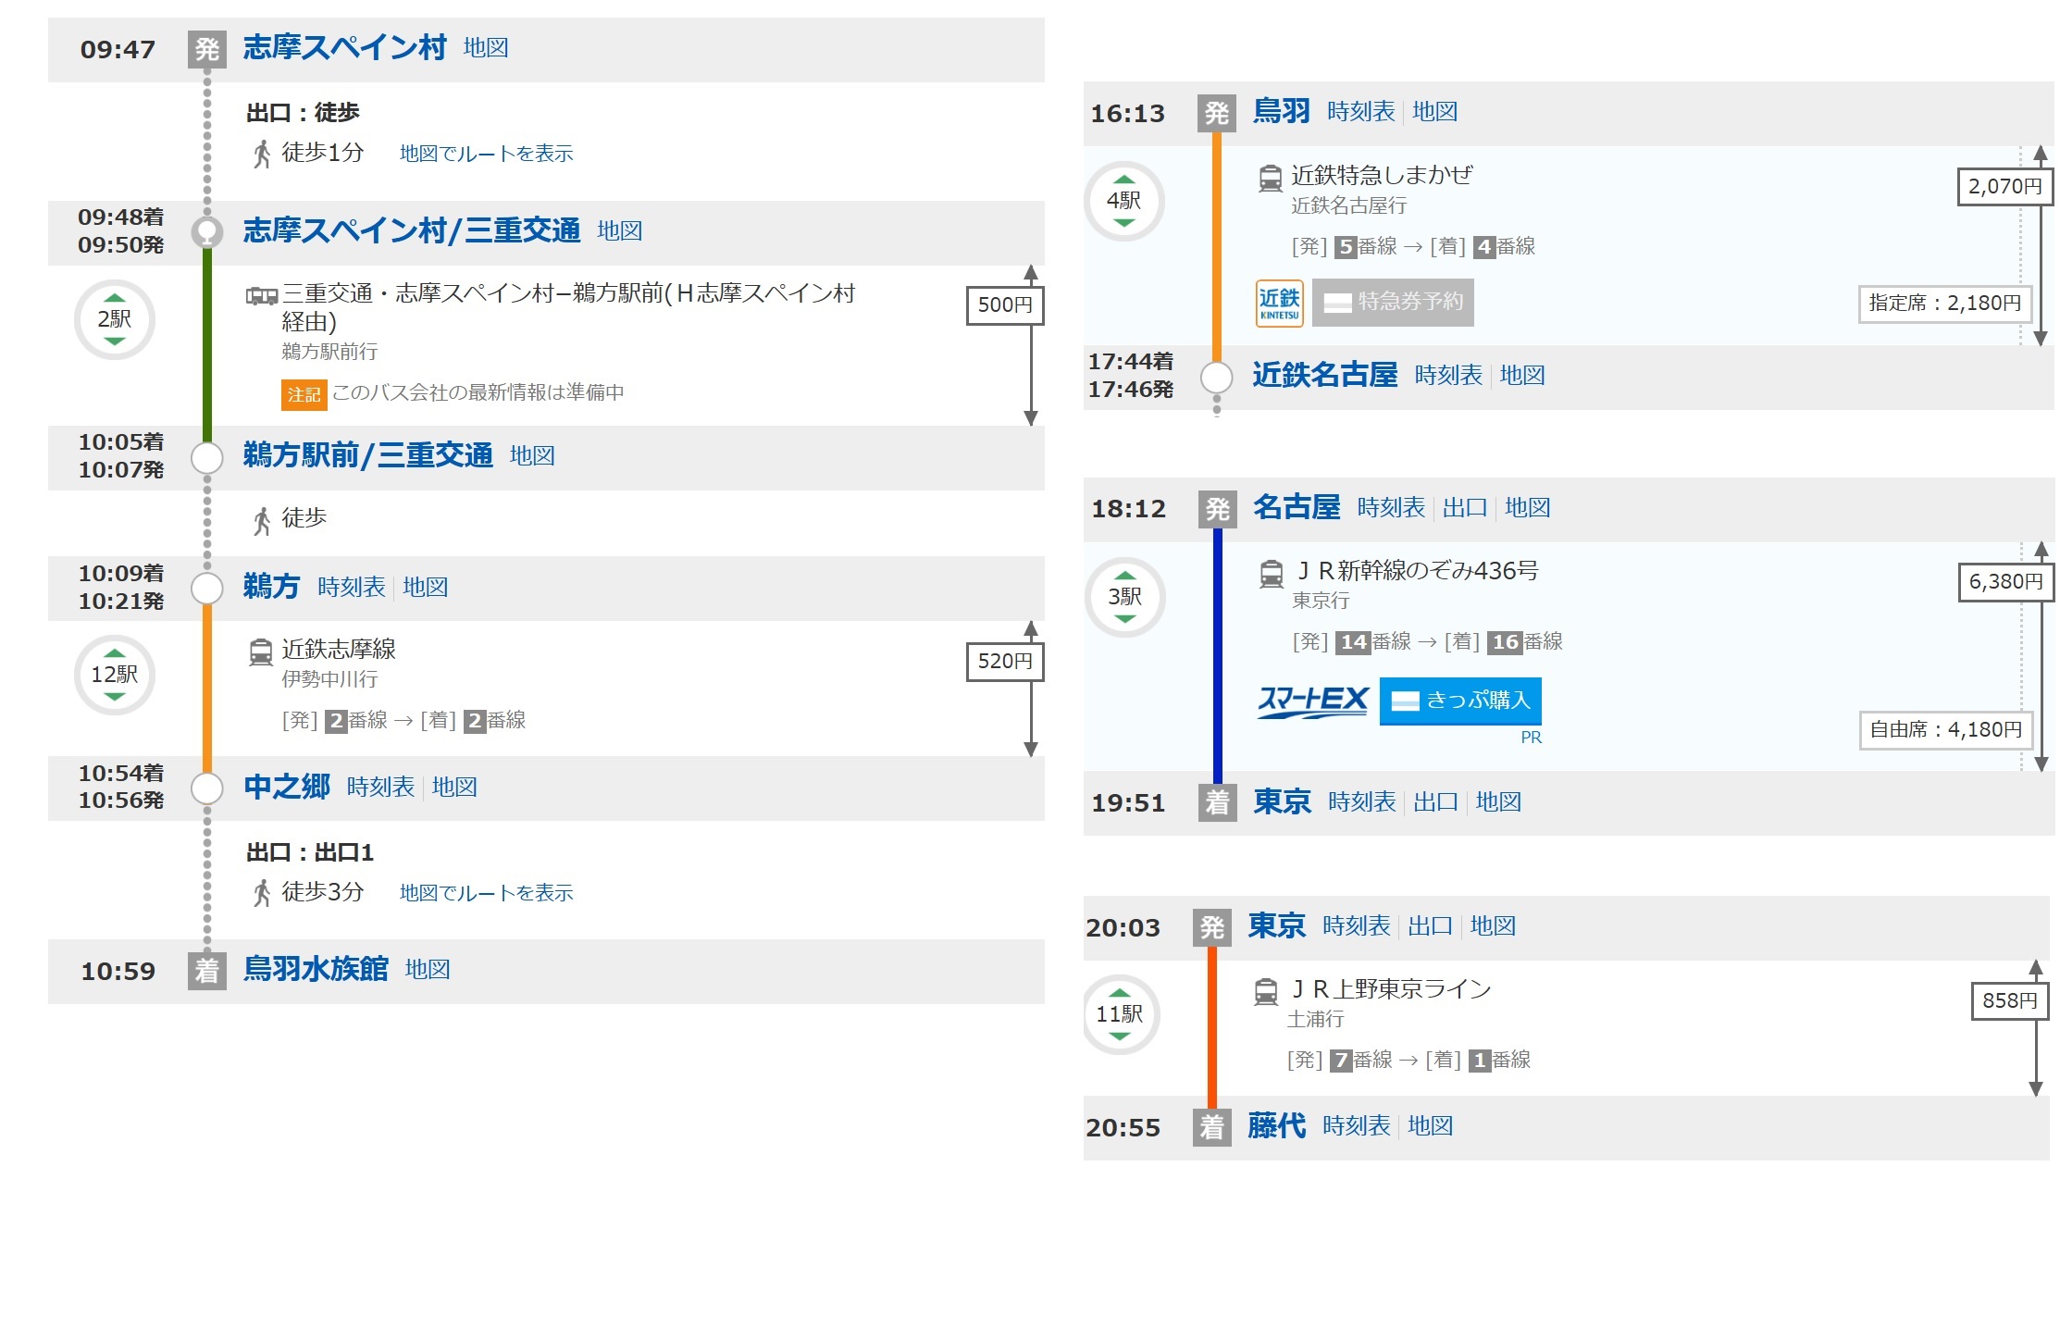Open 地図 for 志摩スペイン村/三重交通
Viewport: 2060px width, 1328px height.
coord(619,230)
